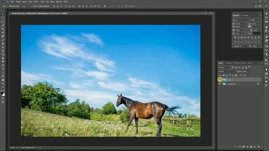Select the Eraser tool

point(3,51)
